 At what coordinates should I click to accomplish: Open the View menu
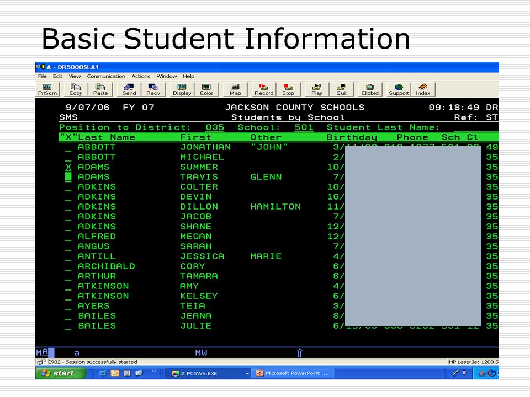click(x=75, y=76)
